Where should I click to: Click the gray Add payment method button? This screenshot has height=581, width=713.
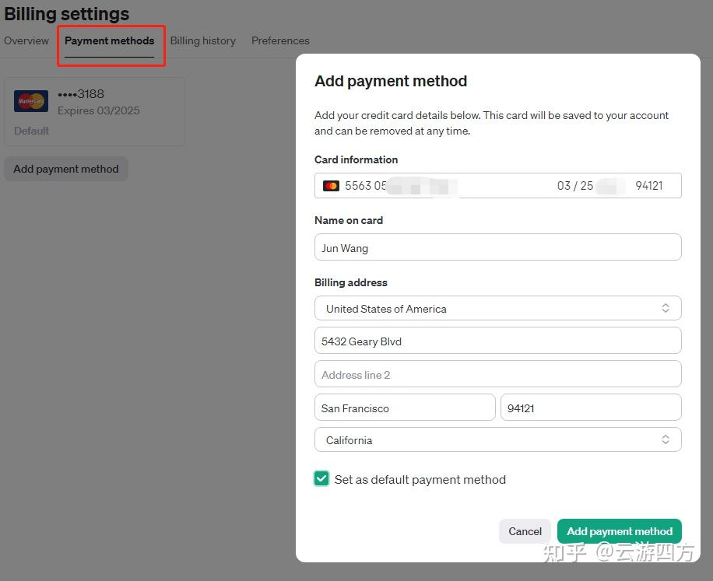(x=66, y=169)
